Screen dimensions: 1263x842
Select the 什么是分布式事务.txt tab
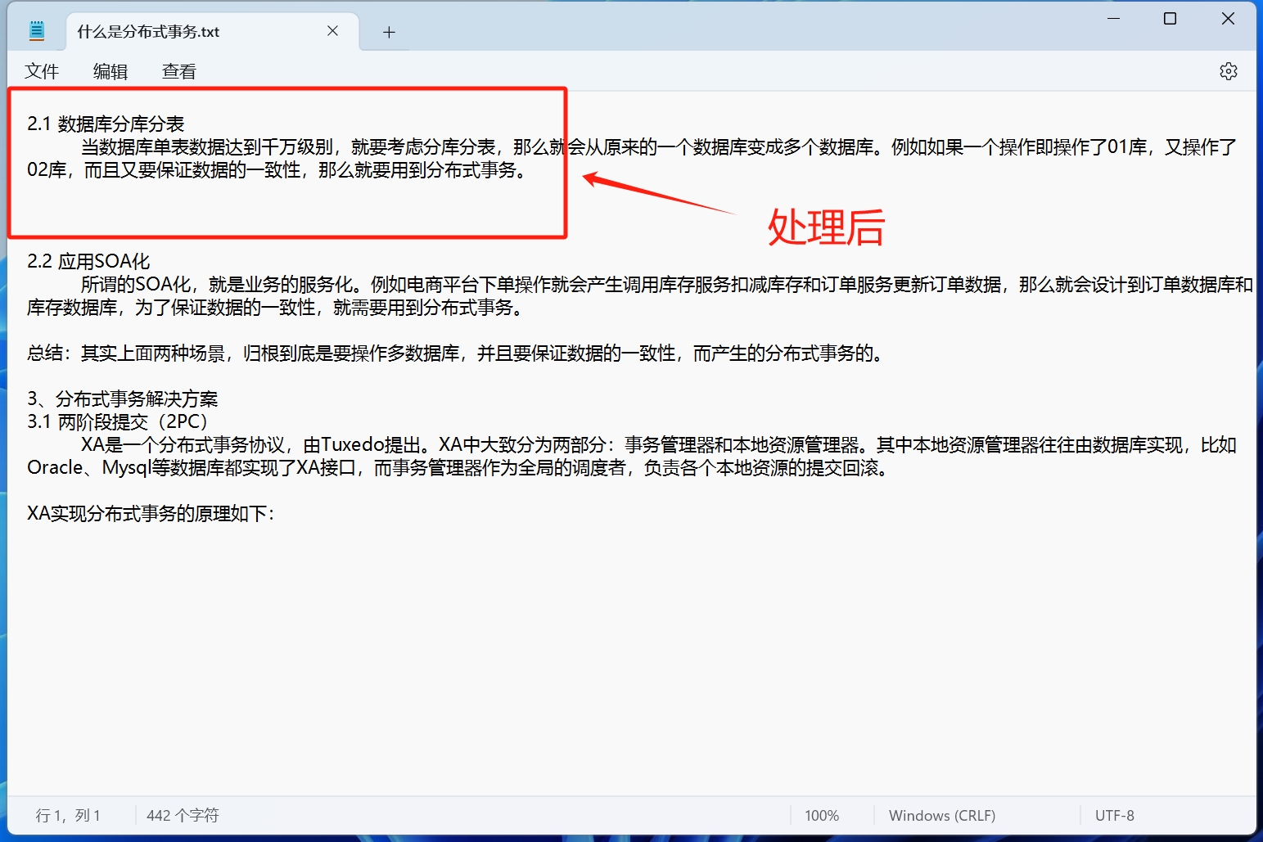point(147,31)
